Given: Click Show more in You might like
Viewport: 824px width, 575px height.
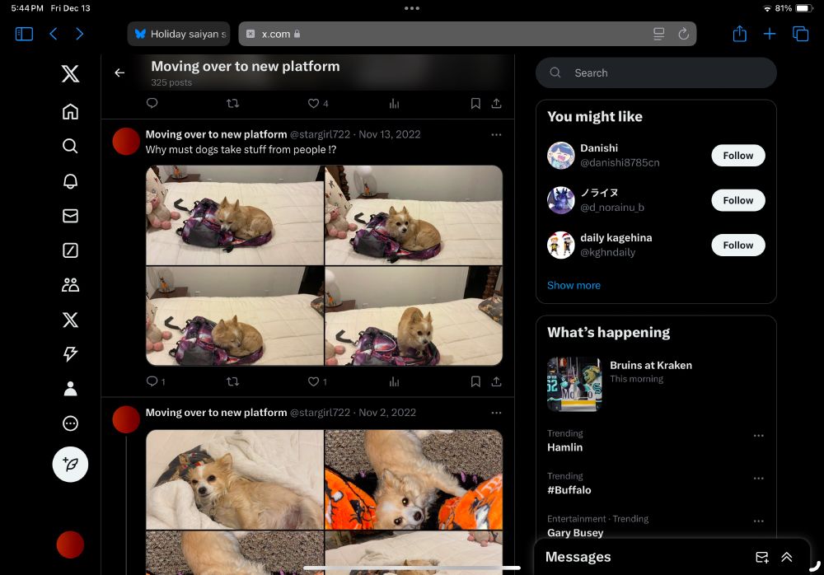Looking at the screenshot, I should (x=574, y=285).
